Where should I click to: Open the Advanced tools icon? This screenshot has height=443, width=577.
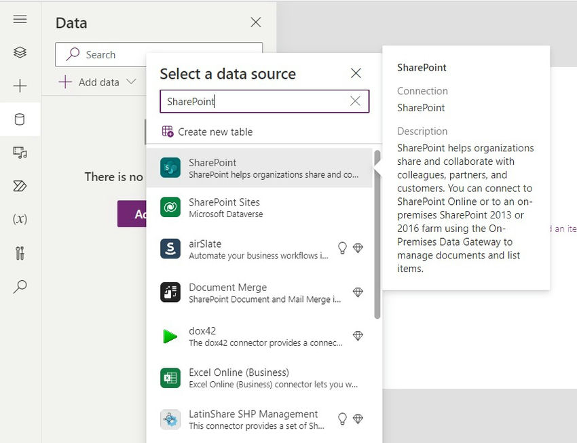click(x=20, y=253)
